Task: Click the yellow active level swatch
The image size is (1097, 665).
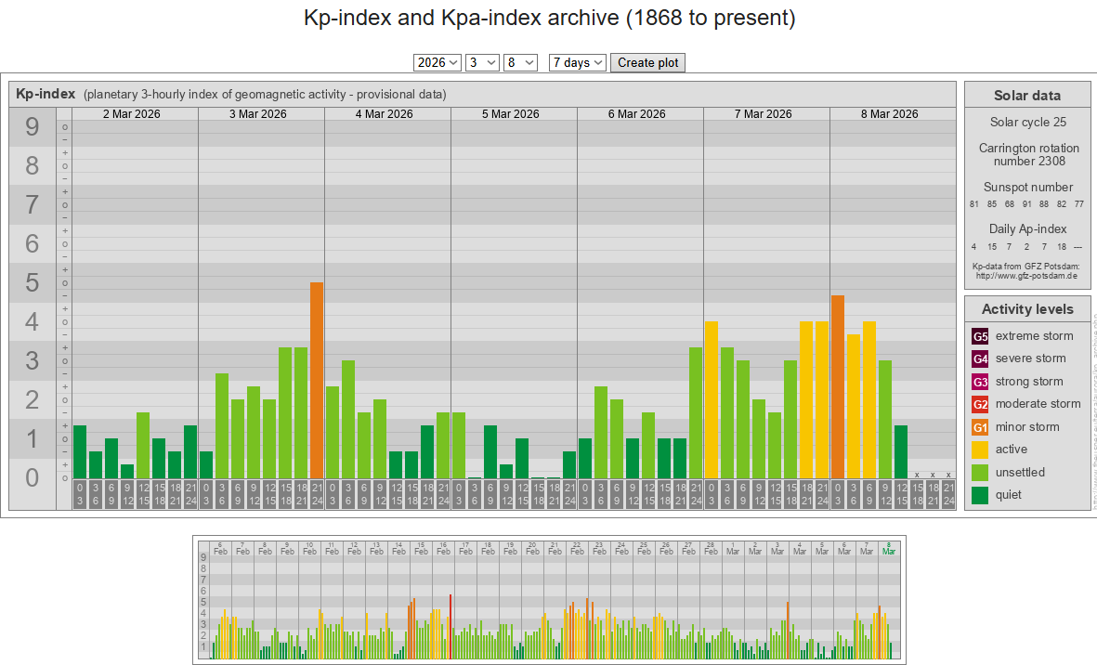Action: click(980, 450)
